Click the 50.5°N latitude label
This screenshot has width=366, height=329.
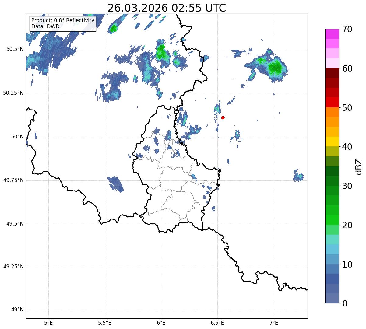pos(15,49)
